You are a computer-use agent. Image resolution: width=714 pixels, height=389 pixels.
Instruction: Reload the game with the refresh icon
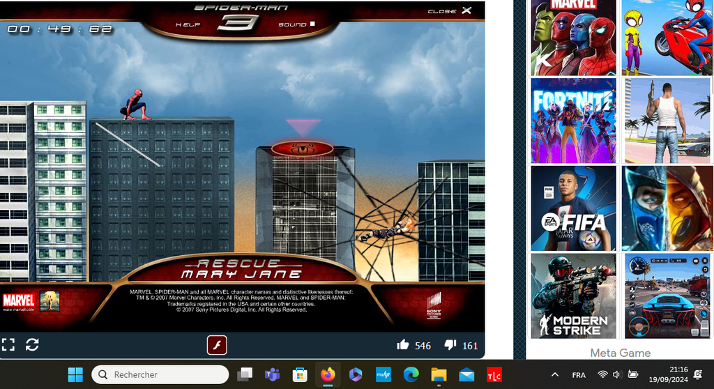pyautogui.click(x=32, y=345)
